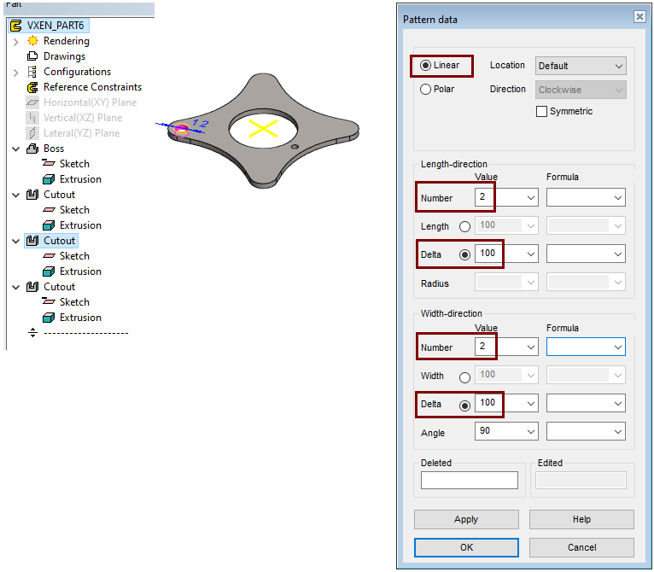Select the last Cutout feature in tree
The image size is (654, 572).
tap(59, 287)
